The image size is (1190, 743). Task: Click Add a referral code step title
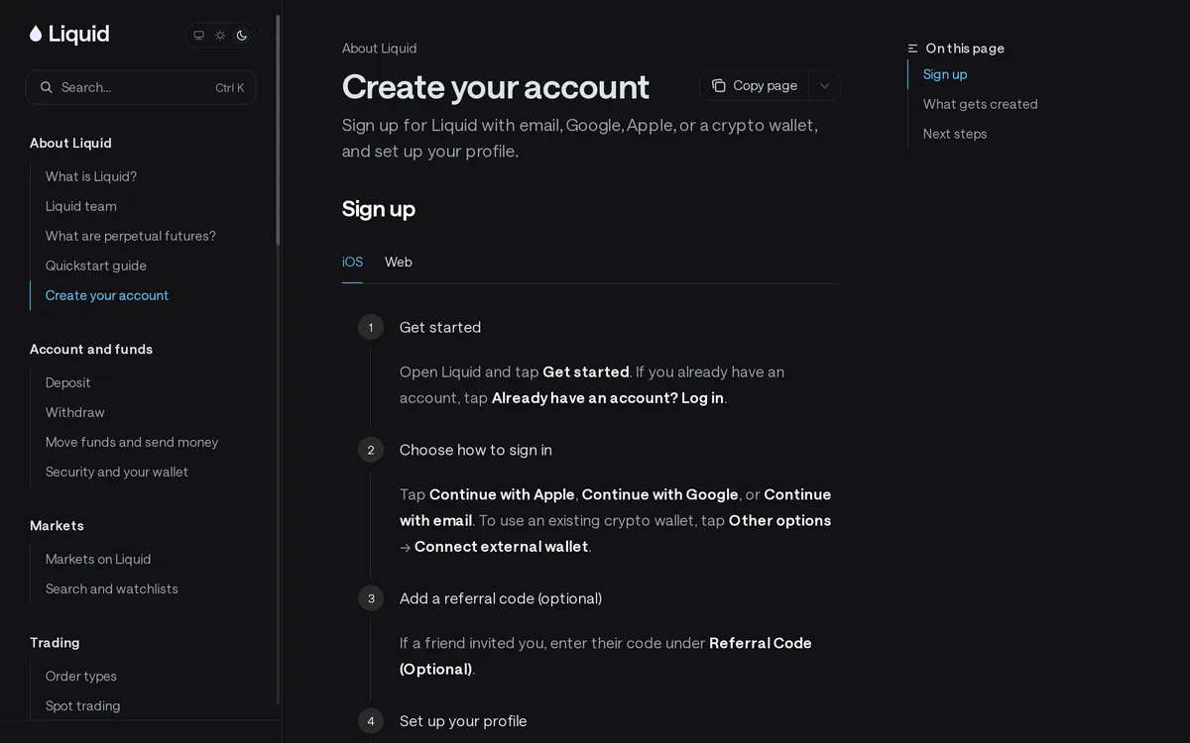pyautogui.click(x=501, y=598)
